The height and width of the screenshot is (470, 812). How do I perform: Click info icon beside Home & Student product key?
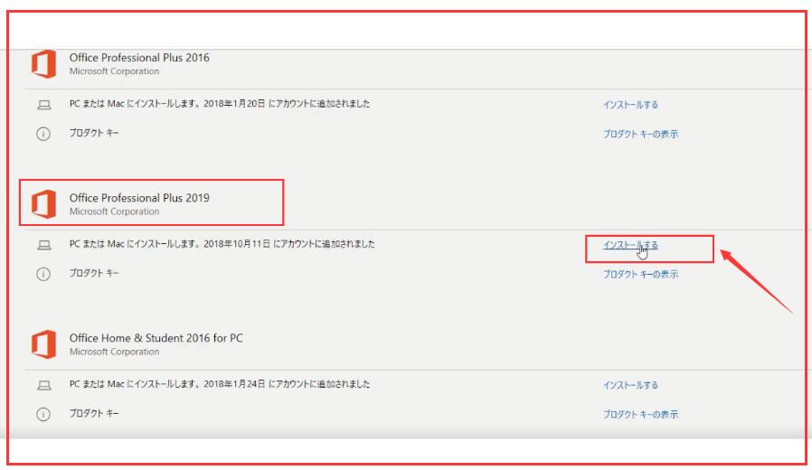tap(43, 414)
